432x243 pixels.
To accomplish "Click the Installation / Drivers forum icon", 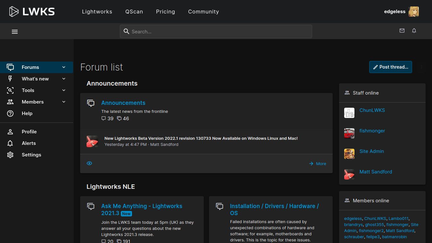I will coord(220,206).
